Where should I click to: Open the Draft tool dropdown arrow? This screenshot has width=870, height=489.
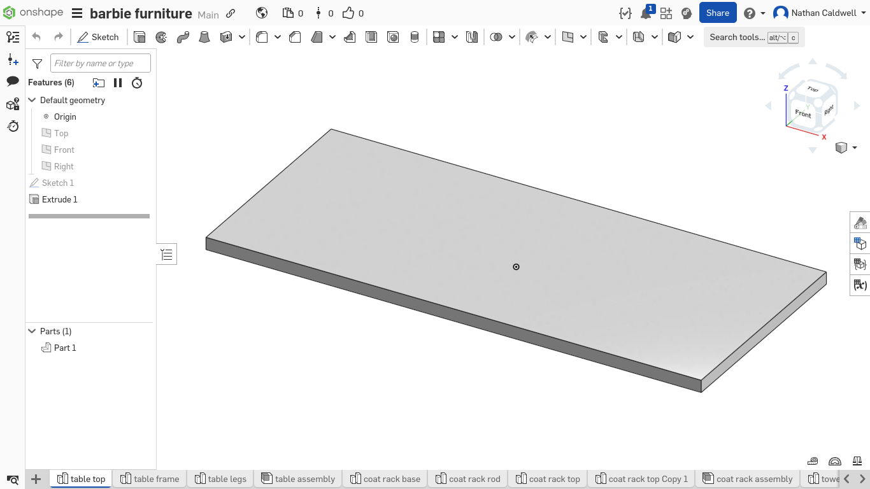(x=332, y=38)
